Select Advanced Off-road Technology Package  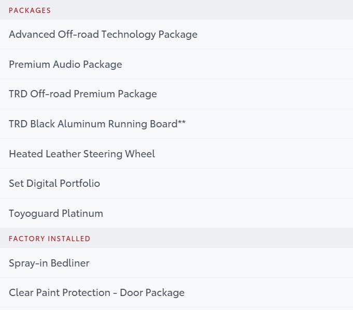click(x=103, y=35)
